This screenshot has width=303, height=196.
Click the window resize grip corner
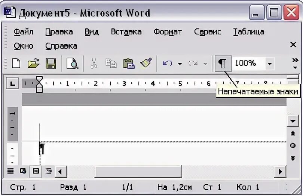(x=295, y=190)
